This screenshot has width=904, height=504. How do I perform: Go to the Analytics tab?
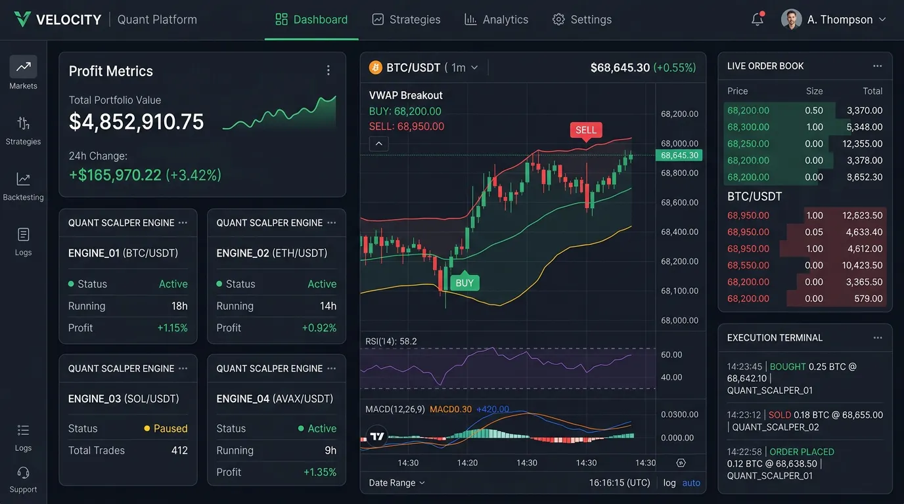[x=496, y=20]
